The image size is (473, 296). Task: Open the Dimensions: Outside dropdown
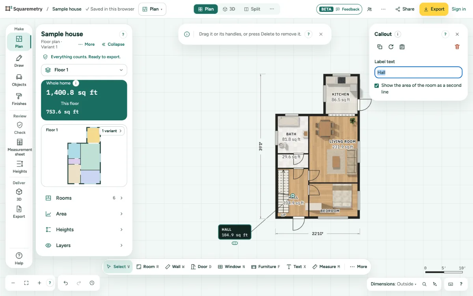393,284
